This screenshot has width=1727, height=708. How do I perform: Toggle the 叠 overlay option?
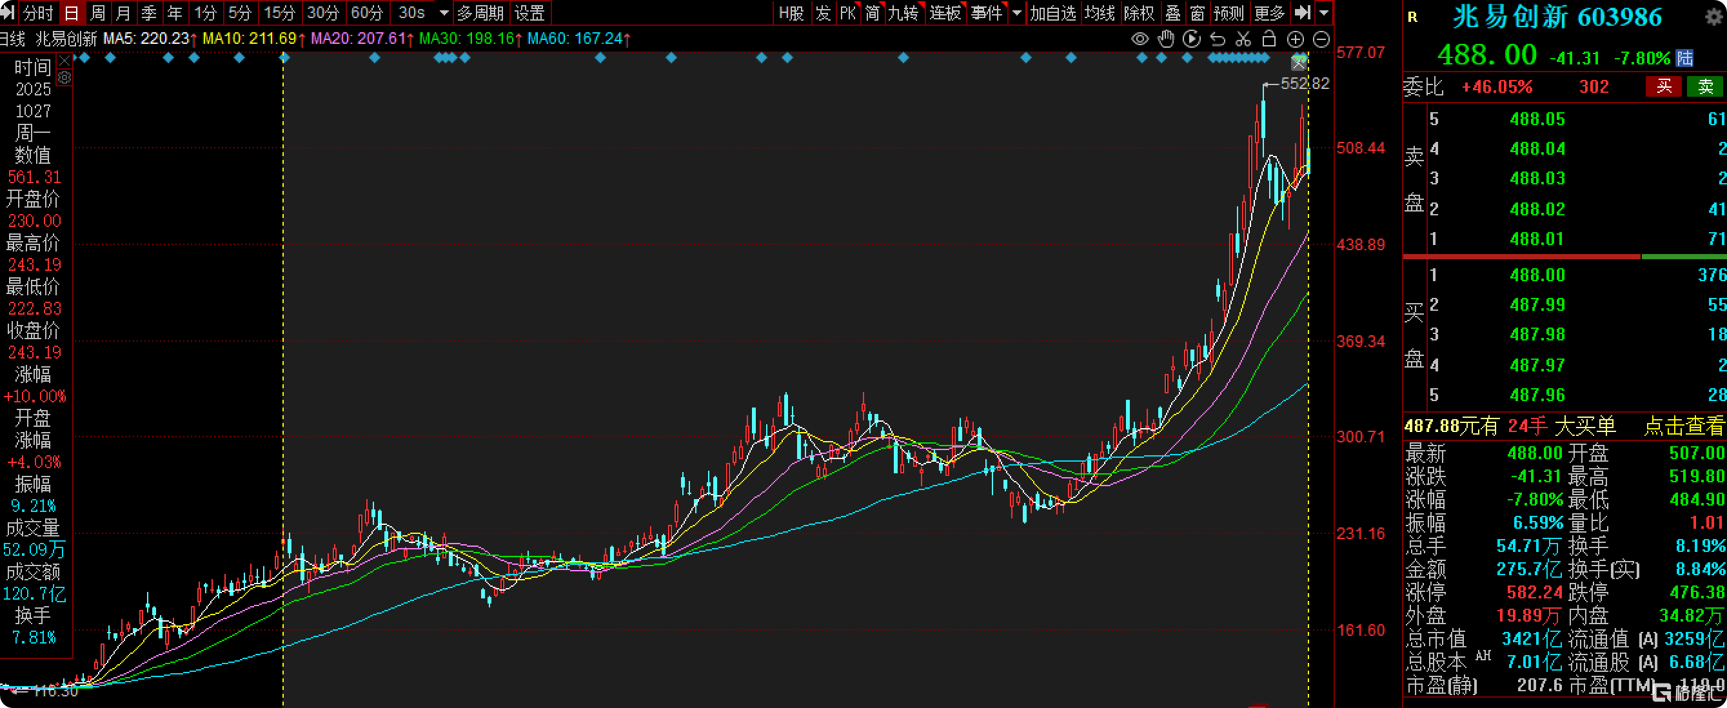pos(1172,13)
